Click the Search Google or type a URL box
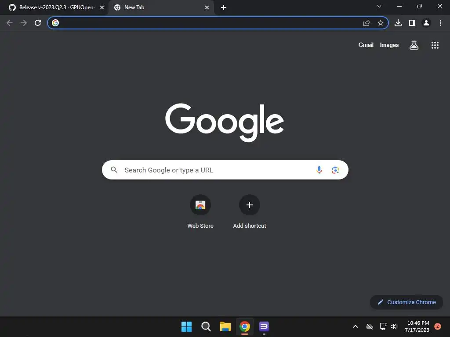Image resolution: width=450 pixels, height=337 pixels. click(225, 170)
